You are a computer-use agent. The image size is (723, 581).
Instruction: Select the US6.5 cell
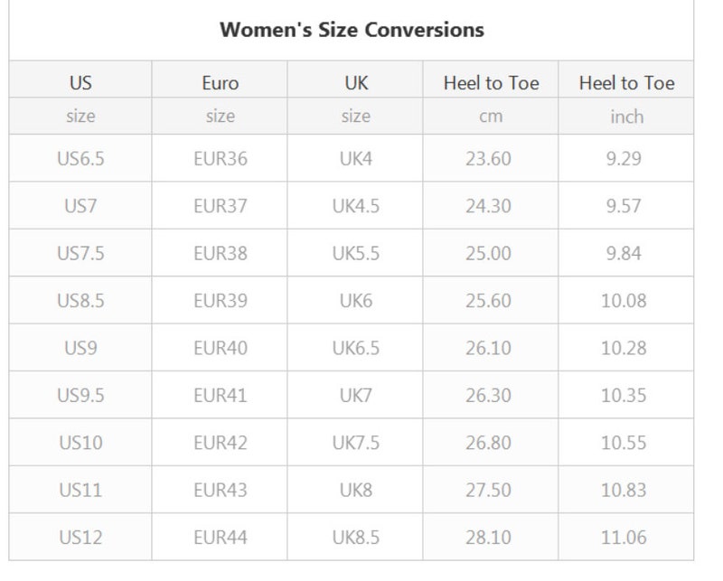80,159
